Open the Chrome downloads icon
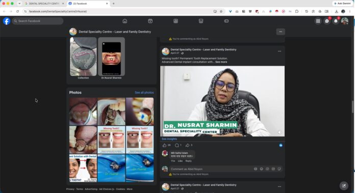This screenshot has width=355, height=193. click(337, 11)
